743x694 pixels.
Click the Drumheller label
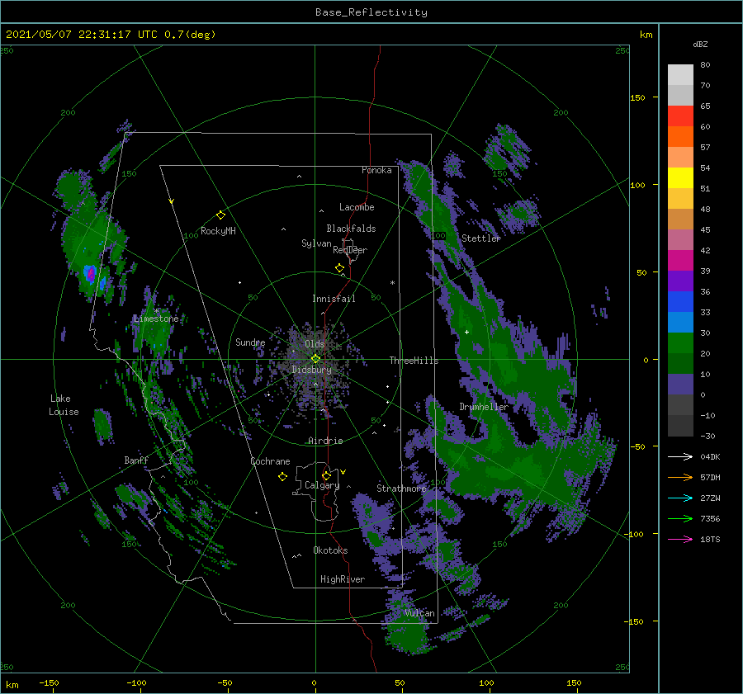(x=484, y=407)
